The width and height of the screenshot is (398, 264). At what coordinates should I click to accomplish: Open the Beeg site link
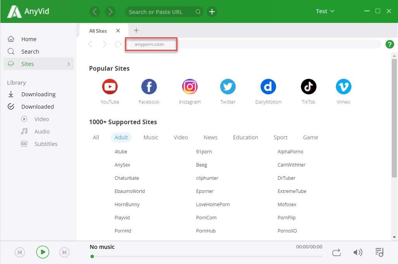(202, 165)
